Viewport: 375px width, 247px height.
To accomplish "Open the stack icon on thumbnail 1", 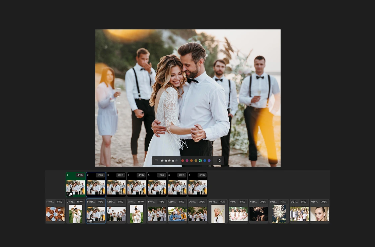I will 71,195.
